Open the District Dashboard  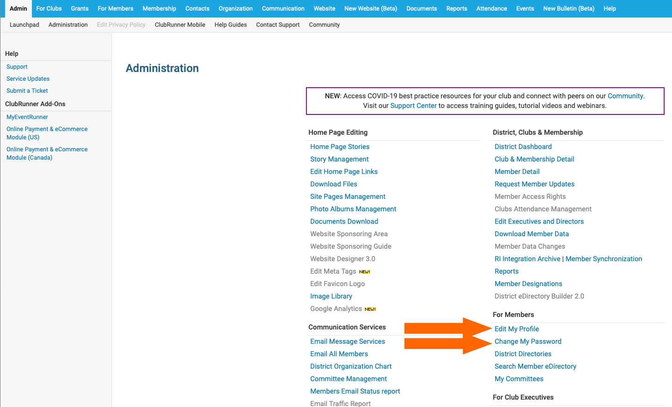tap(523, 146)
